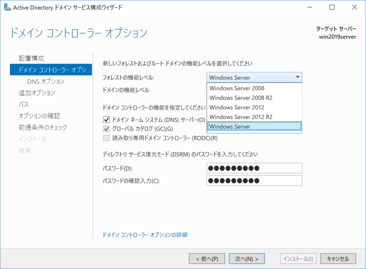
Task: Toggle DNS サーバー(O) checkbox
Action: tap(107, 120)
